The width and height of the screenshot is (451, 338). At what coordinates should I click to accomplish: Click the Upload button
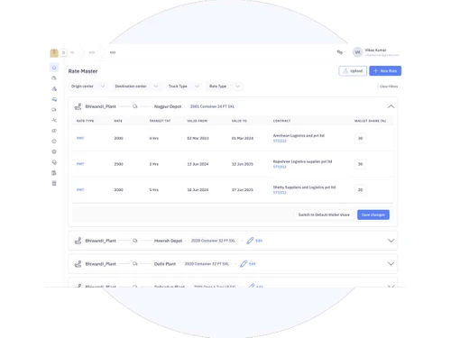pyautogui.click(x=353, y=71)
